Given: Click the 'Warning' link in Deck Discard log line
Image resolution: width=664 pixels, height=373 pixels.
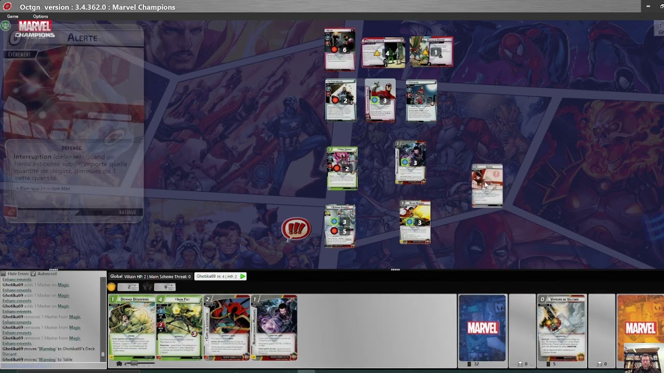Looking at the screenshot, I should pyautogui.click(x=47, y=349).
